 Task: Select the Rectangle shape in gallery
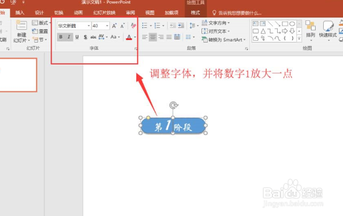coord(285,24)
